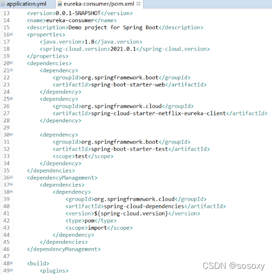This screenshot has width=272, height=275.
Task: Collapse the dependency fold at line 38
Action: [11, 191]
